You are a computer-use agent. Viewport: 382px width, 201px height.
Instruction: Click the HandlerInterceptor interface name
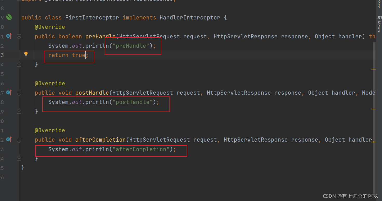(190, 18)
